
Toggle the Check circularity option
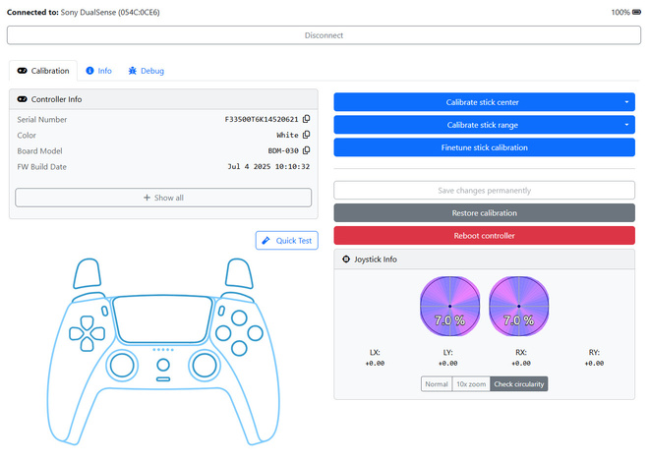point(518,384)
